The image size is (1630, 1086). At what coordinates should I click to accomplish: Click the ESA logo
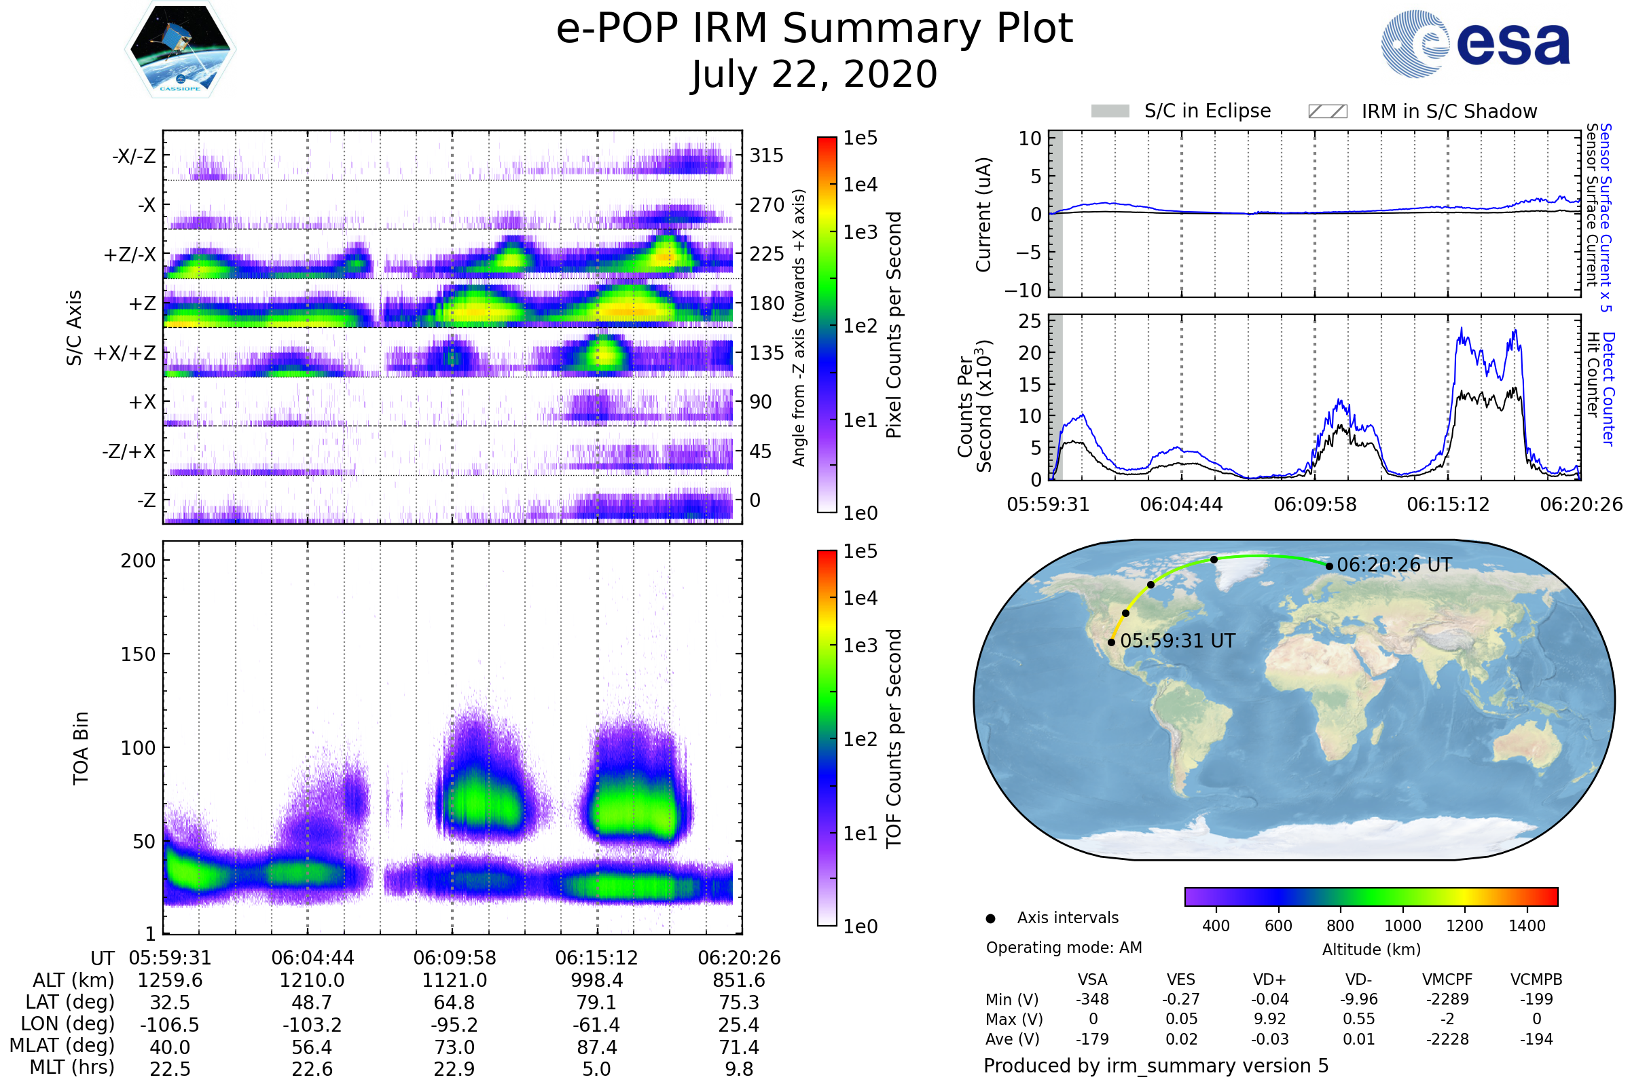[x=1475, y=43]
